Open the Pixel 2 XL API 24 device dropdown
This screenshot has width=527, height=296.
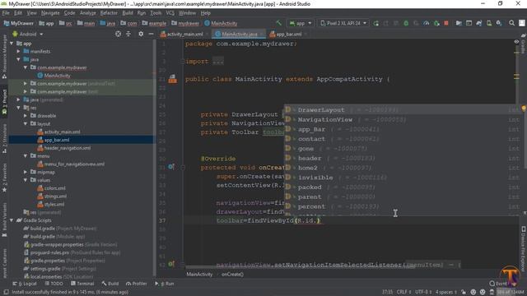(x=343, y=23)
